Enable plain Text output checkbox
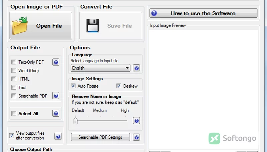This screenshot has width=267, height=152. [14, 87]
